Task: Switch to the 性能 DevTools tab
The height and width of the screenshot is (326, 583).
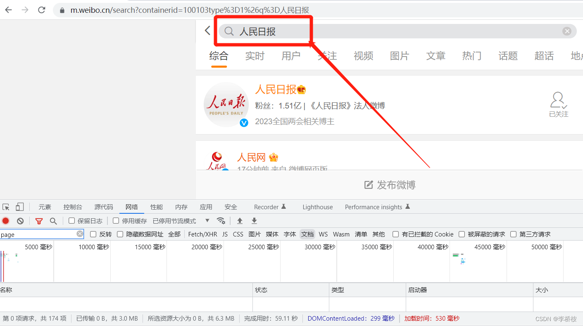Action: [x=157, y=207]
